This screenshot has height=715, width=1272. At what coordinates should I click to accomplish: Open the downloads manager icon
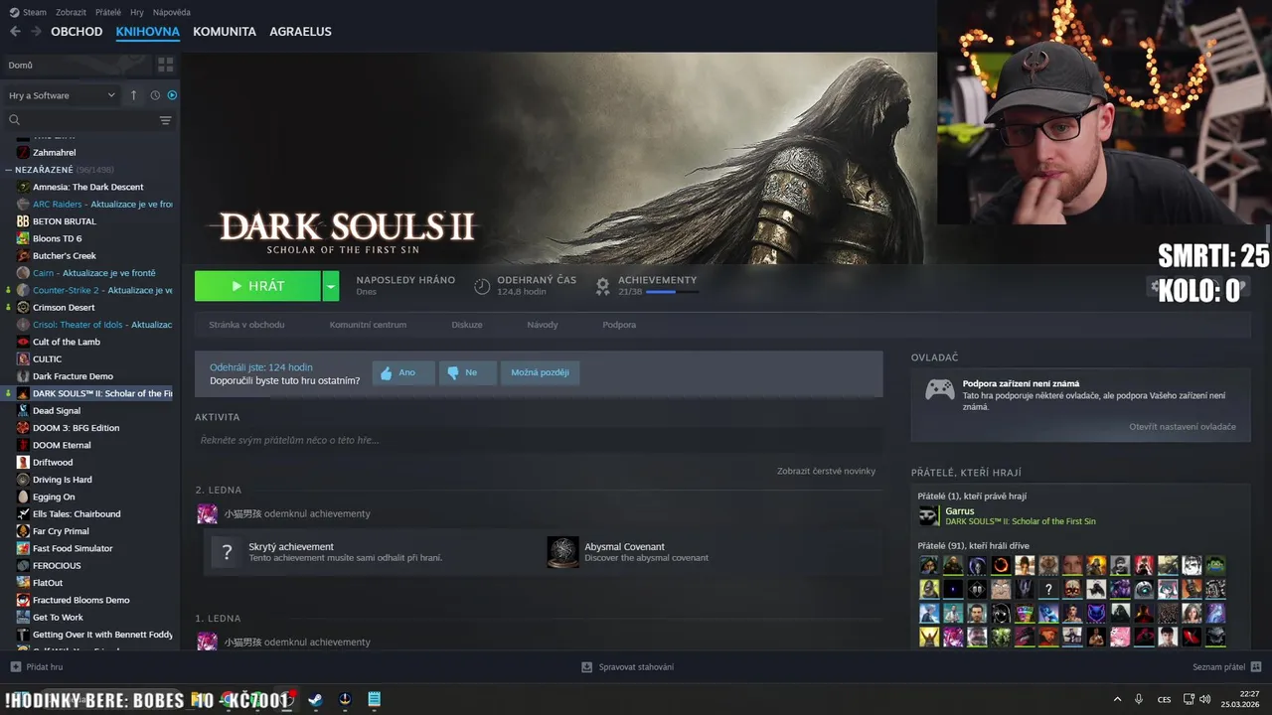point(587,667)
